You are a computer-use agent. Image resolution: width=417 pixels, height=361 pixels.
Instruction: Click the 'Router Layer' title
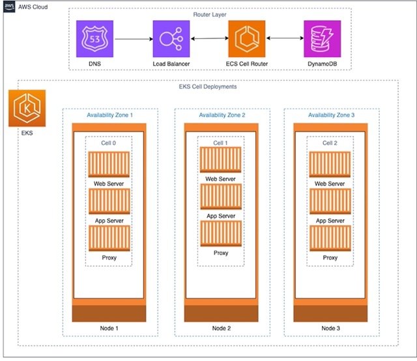(x=210, y=14)
